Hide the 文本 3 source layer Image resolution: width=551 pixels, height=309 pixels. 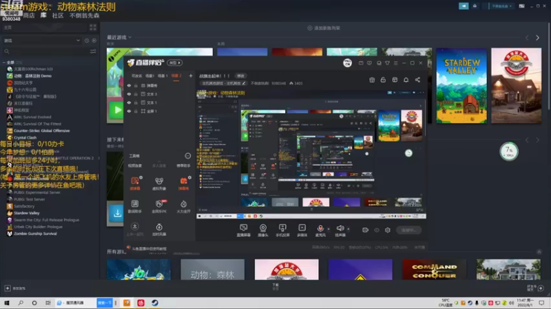(x=129, y=94)
